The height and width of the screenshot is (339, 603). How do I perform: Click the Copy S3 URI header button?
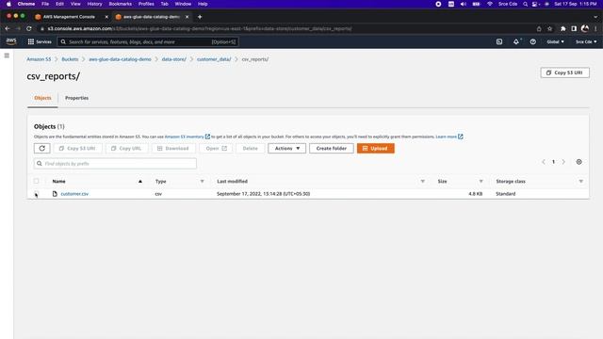[564, 73]
